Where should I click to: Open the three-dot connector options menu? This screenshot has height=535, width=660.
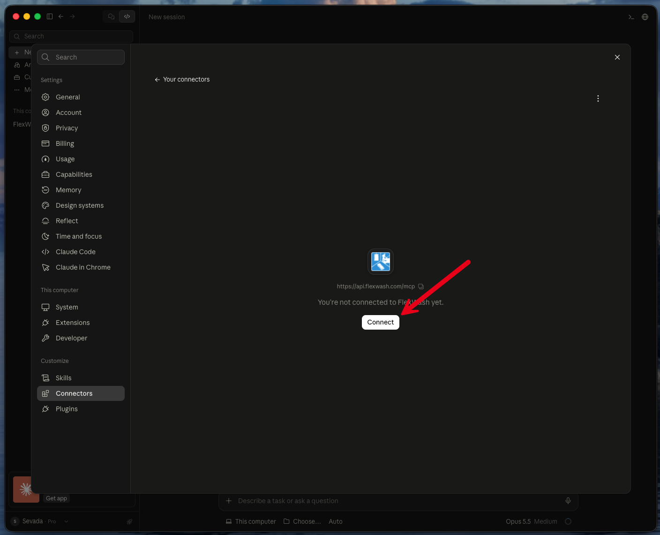point(598,98)
